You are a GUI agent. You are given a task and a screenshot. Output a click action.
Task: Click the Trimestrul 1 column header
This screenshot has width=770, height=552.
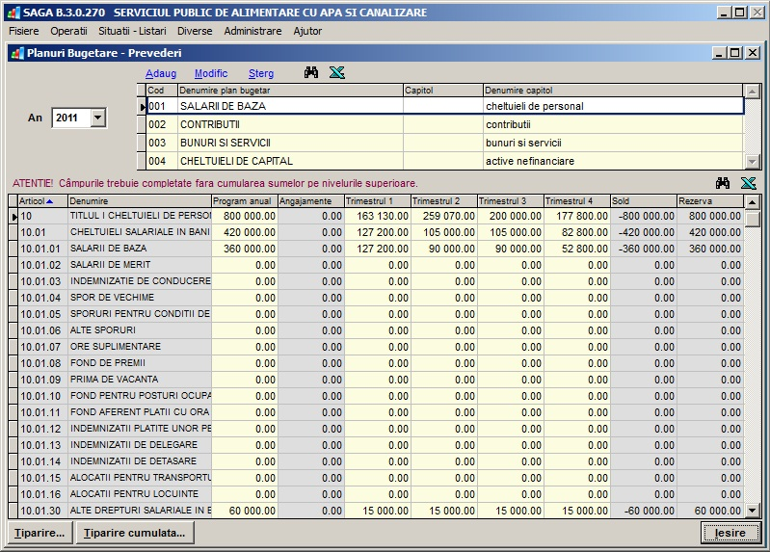coord(377,201)
